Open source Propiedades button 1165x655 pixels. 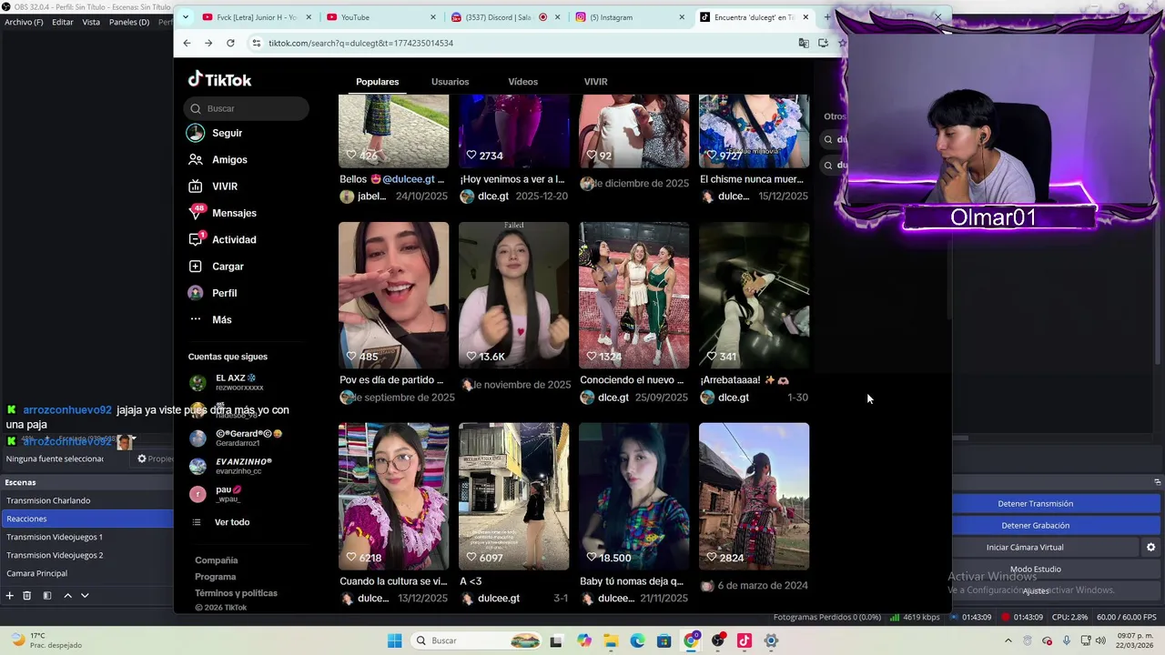coord(155,458)
